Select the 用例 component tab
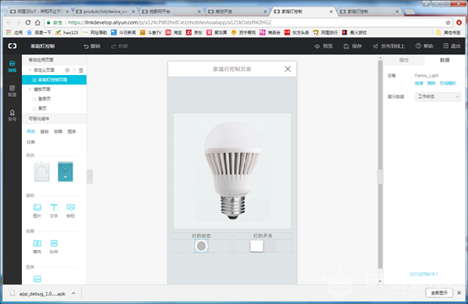 [x=30, y=132]
